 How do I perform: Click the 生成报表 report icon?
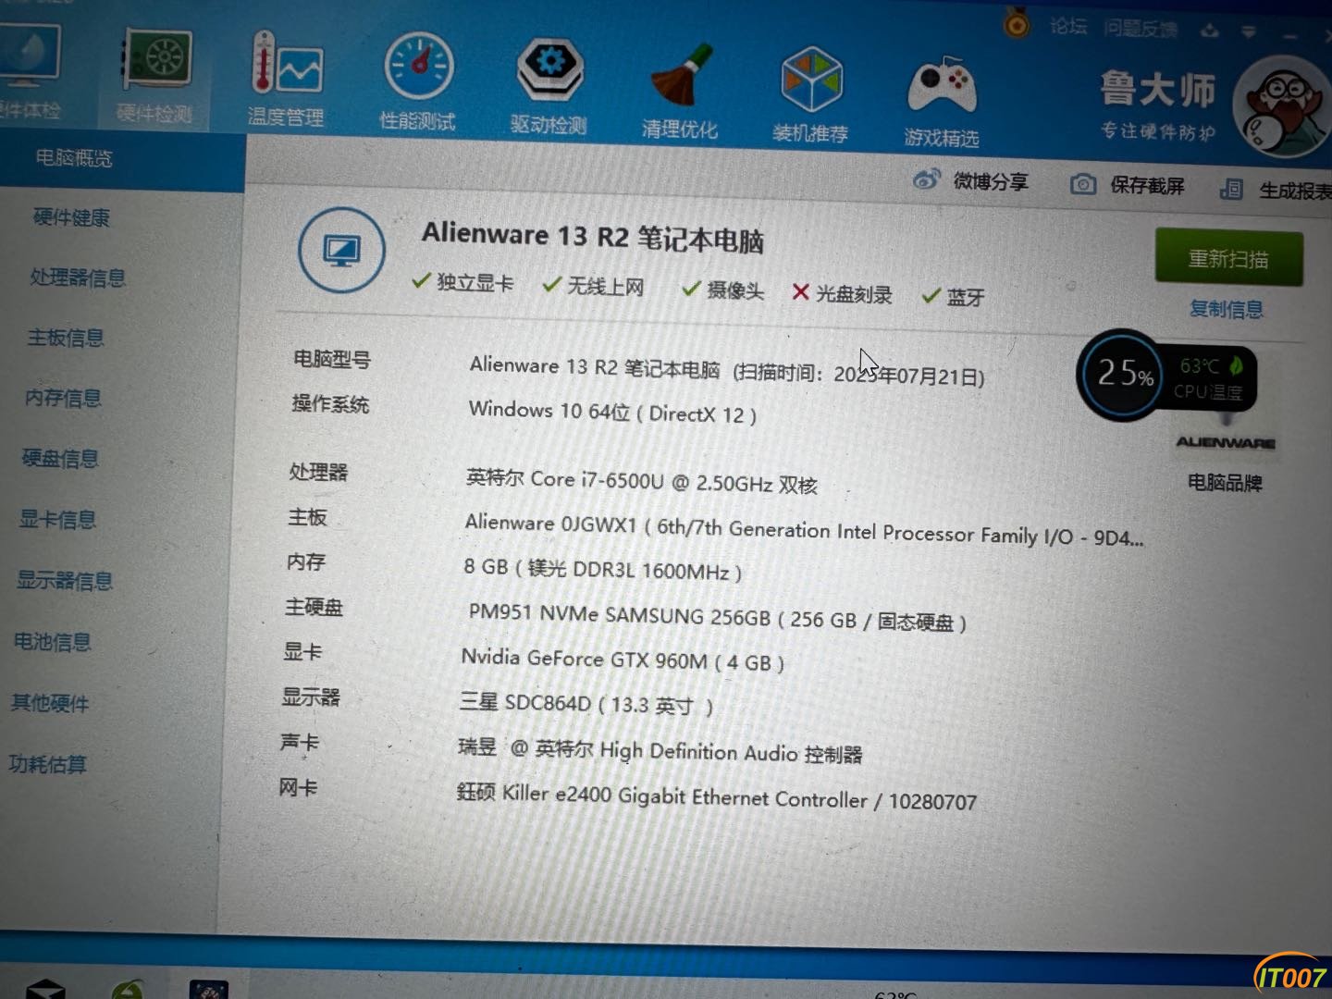[x=1230, y=189]
